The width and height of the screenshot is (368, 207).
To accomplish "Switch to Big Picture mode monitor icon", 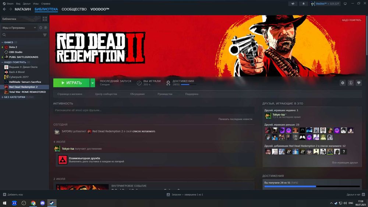I will 345,4.
